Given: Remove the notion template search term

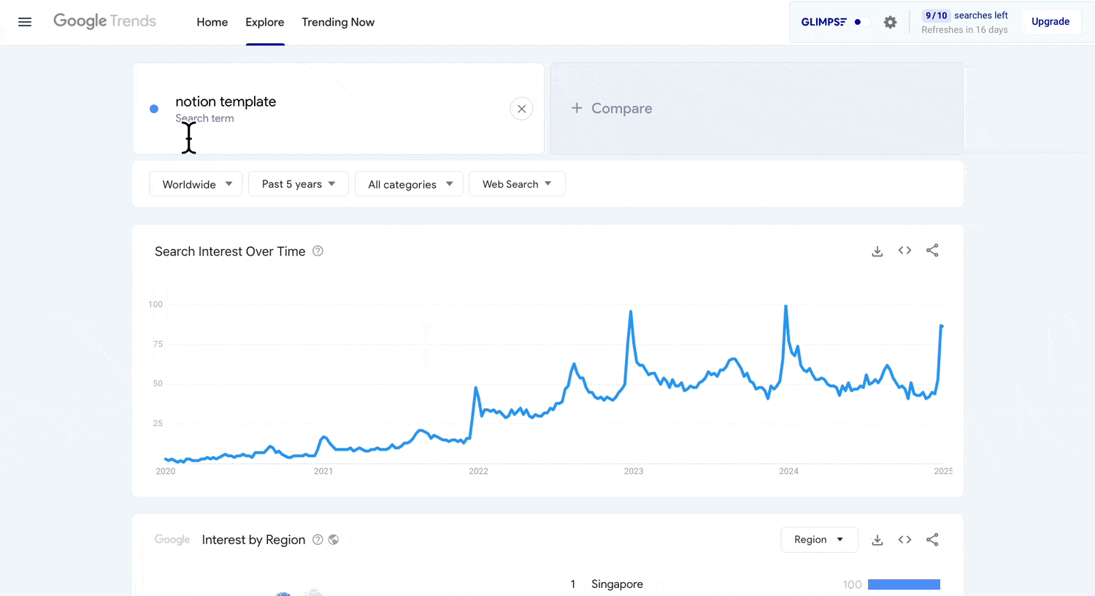Looking at the screenshot, I should coord(521,109).
